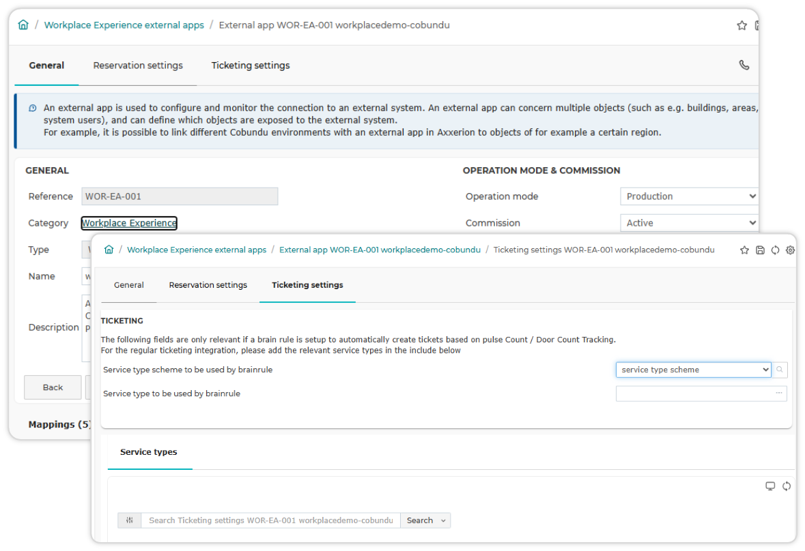Expand the arrow next to the Search button
This screenshot has height=551, width=805.
444,520
